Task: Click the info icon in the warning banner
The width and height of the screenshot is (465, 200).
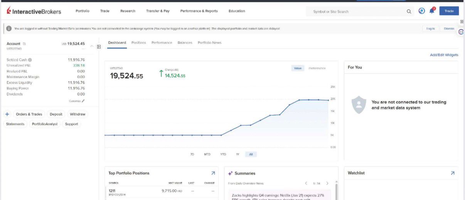Action: click(9, 29)
